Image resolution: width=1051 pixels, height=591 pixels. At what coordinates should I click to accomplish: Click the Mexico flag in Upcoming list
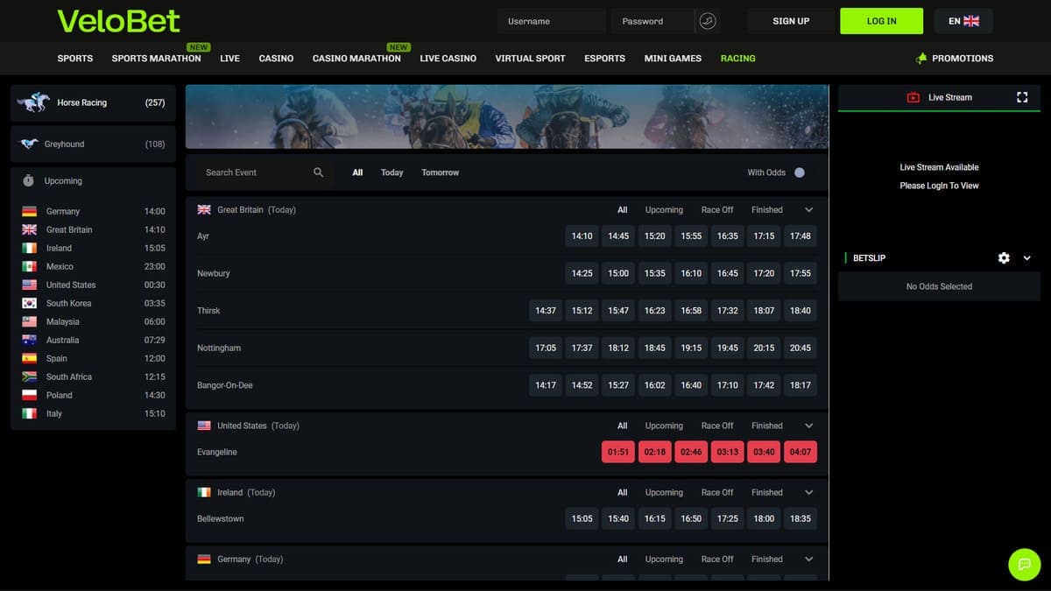click(x=30, y=266)
